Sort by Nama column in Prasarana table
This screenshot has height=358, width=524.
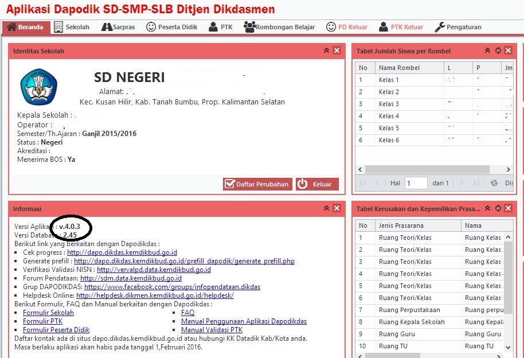pyautogui.click(x=487, y=225)
